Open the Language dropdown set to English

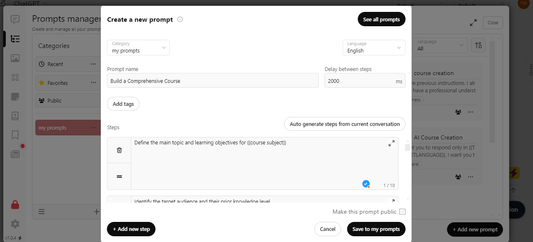point(374,48)
